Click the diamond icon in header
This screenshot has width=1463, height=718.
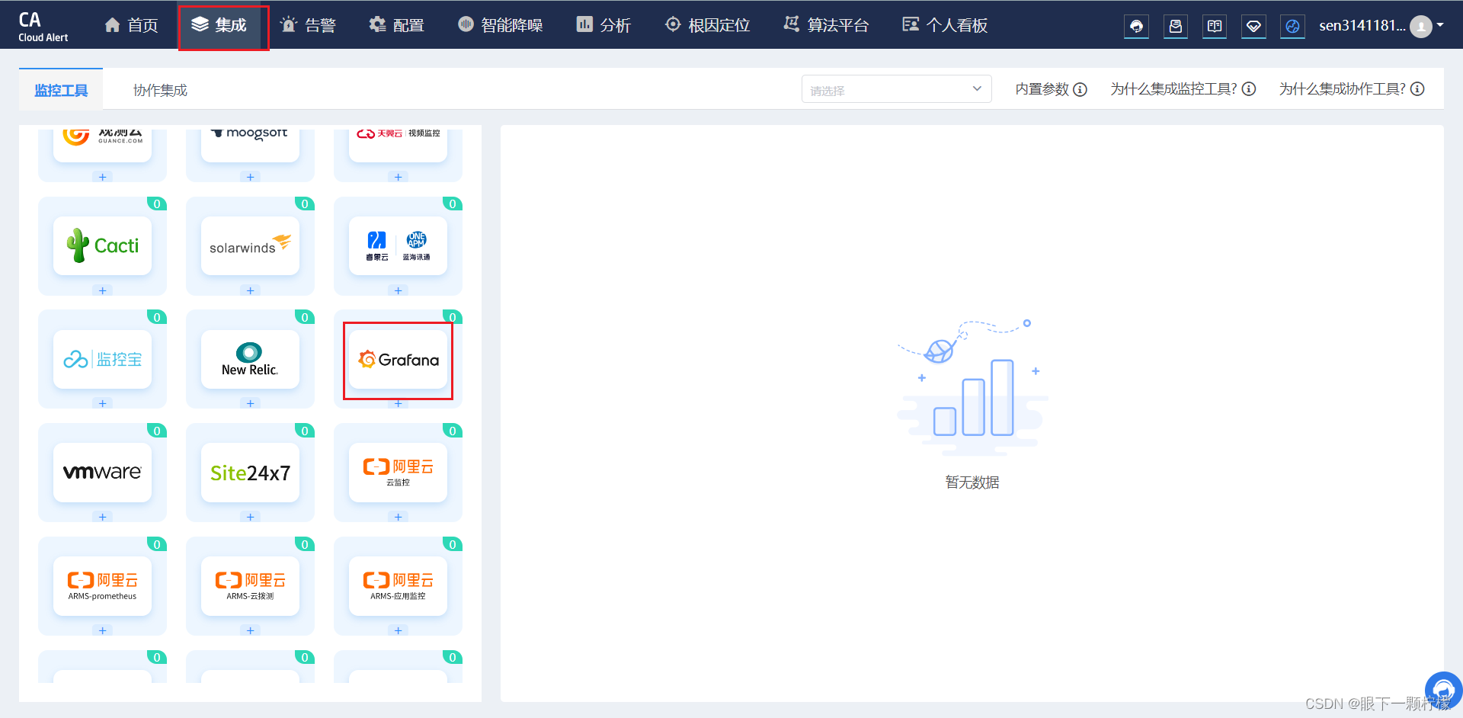(1253, 27)
